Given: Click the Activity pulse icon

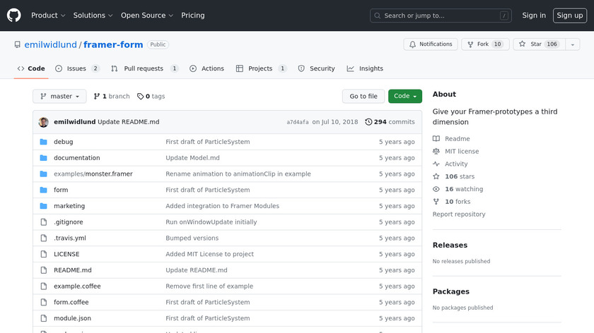Looking at the screenshot, I should tap(436, 164).
